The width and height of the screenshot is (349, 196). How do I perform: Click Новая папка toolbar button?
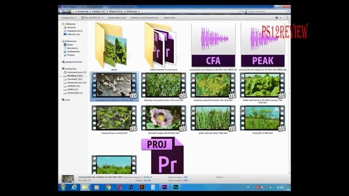[169, 17]
